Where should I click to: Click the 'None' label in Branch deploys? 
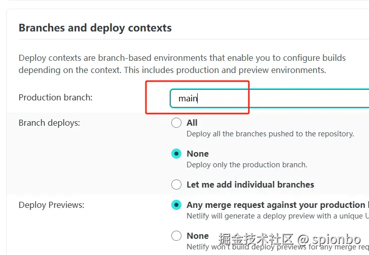[198, 154]
